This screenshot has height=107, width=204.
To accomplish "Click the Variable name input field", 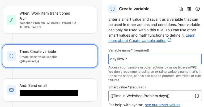I will 155,59.
